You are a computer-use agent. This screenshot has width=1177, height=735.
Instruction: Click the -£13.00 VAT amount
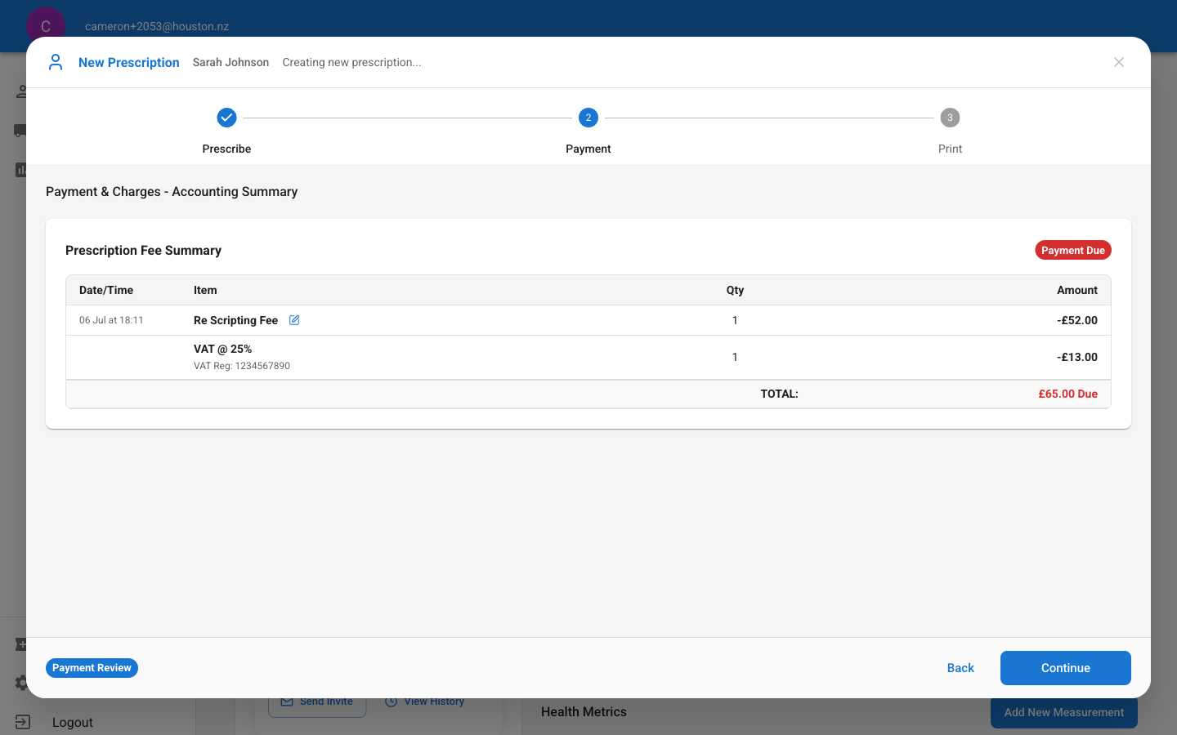1077,357
